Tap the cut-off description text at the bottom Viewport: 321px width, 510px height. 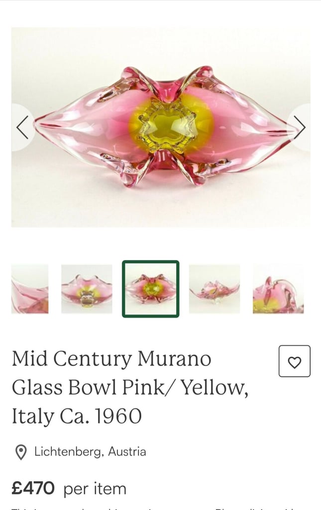160,508
